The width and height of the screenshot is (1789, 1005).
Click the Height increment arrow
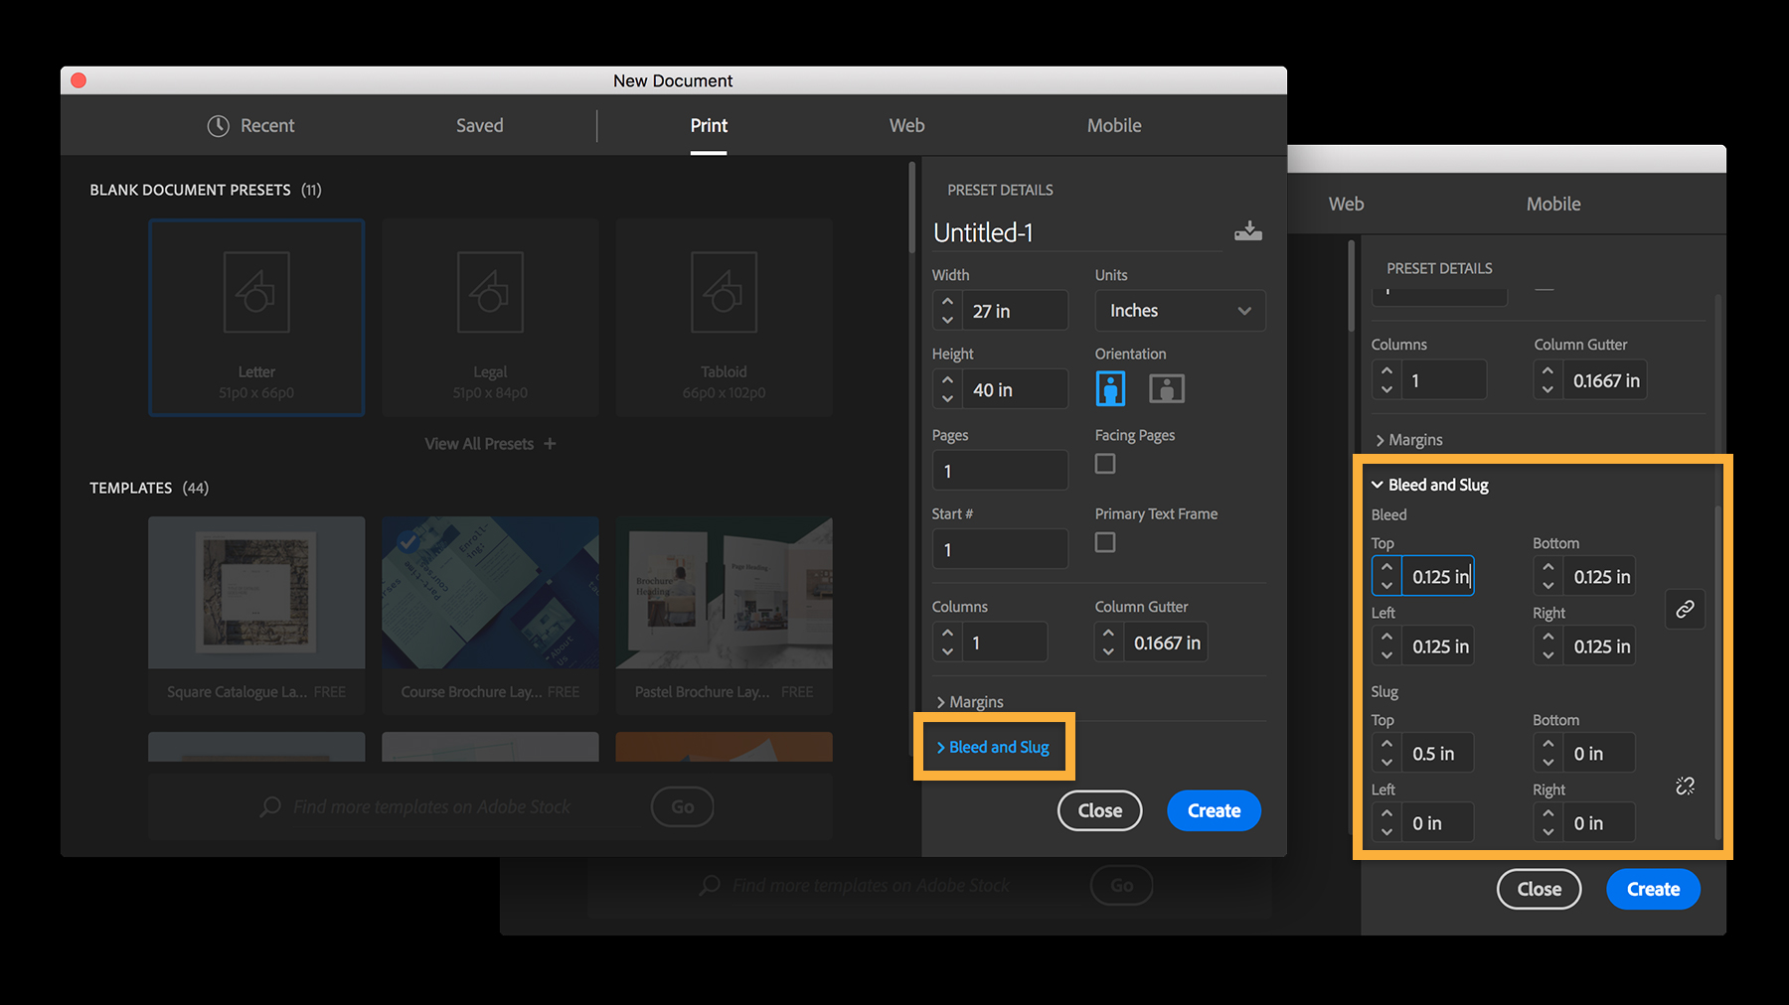(x=946, y=381)
